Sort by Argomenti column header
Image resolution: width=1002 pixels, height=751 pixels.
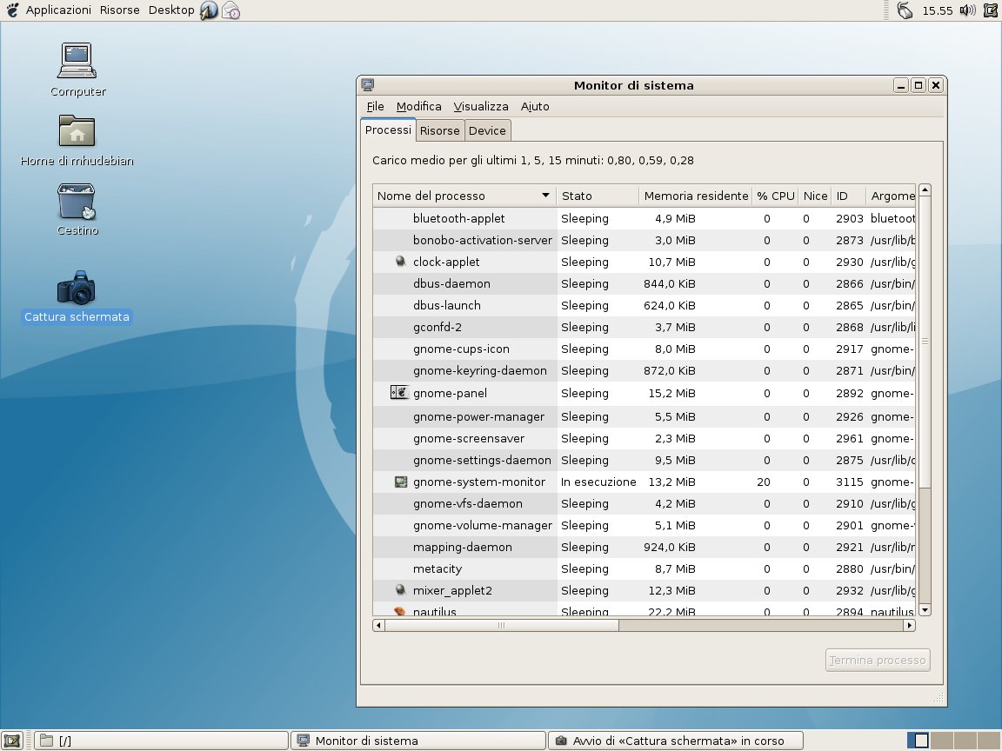(x=891, y=196)
